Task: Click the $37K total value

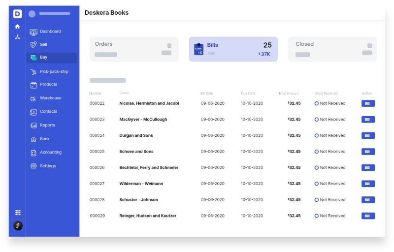Action: pos(264,54)
